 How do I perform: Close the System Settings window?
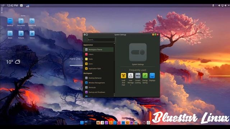coord(158,34)
